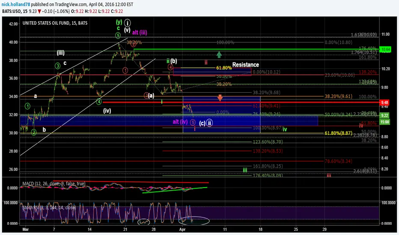Click the 38.20%(9.68) Fibonacci label
The image size is (399, 235).
[267, 93]
